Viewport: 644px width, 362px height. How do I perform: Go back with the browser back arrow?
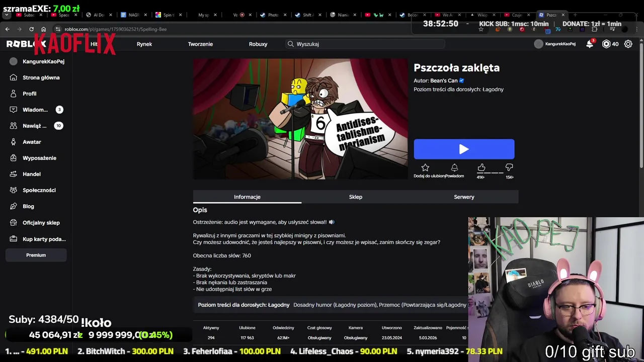[x=7, y=29]
